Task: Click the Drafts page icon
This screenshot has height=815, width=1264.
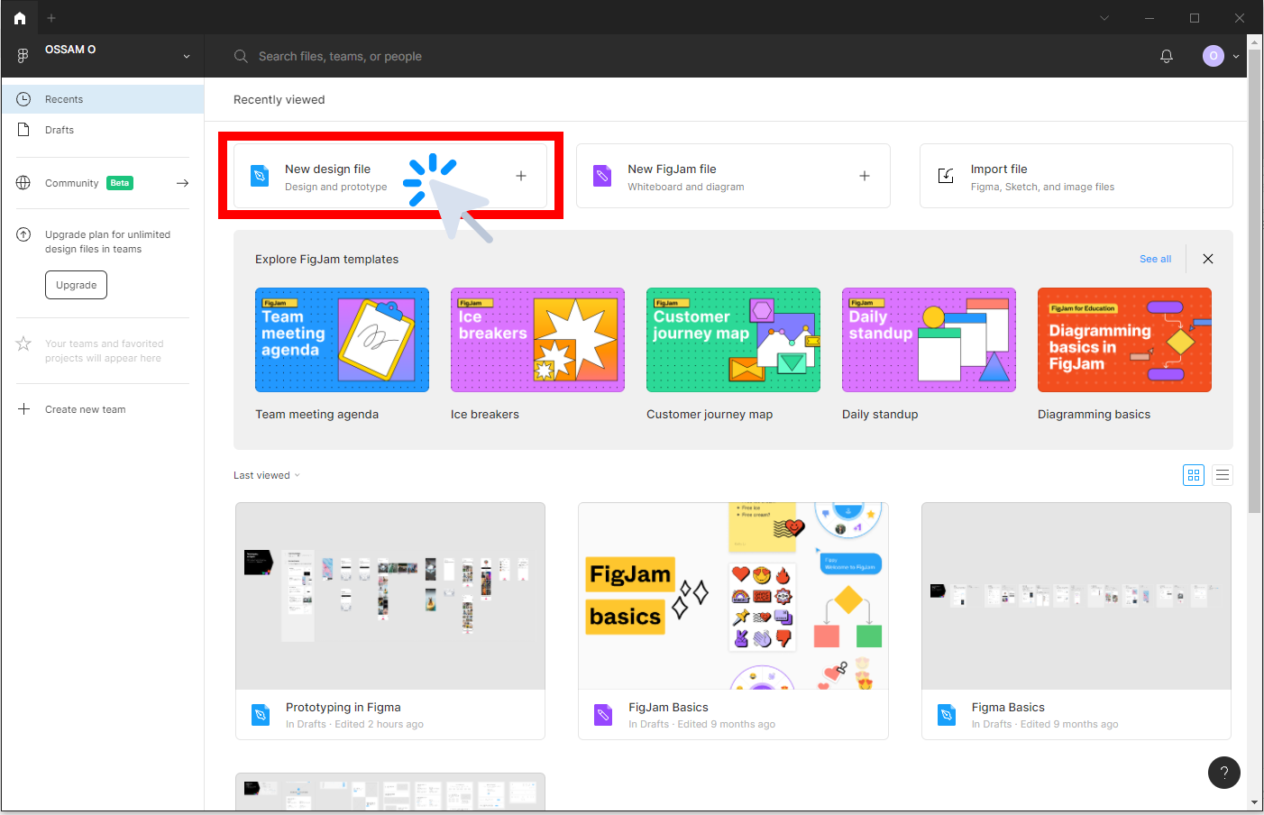Action: (x=23, y=130)
